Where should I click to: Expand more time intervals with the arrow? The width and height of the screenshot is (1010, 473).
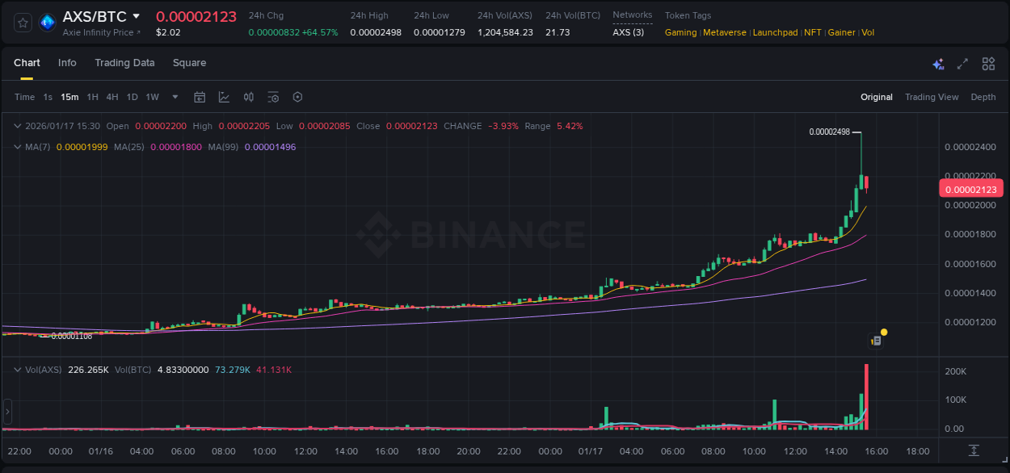174,97
